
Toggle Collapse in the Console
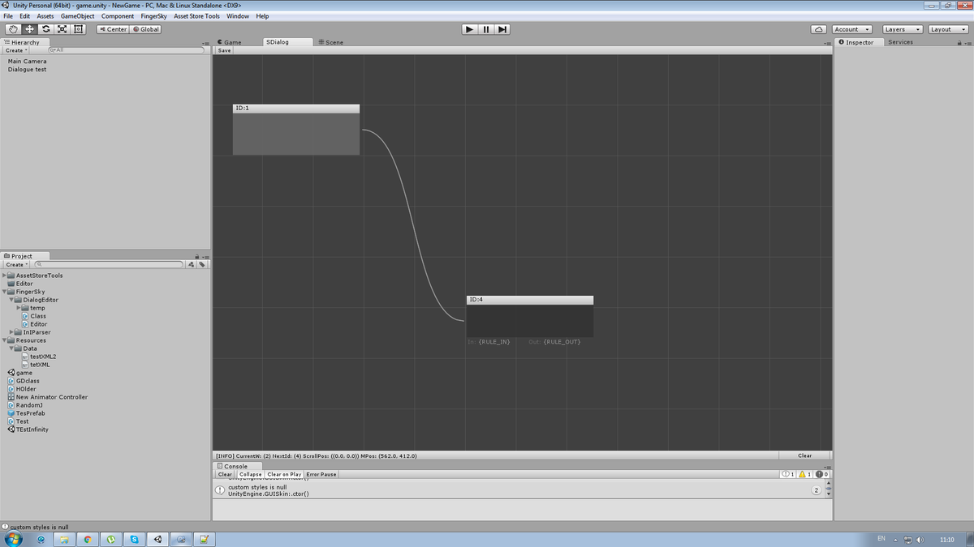(250, 475)
